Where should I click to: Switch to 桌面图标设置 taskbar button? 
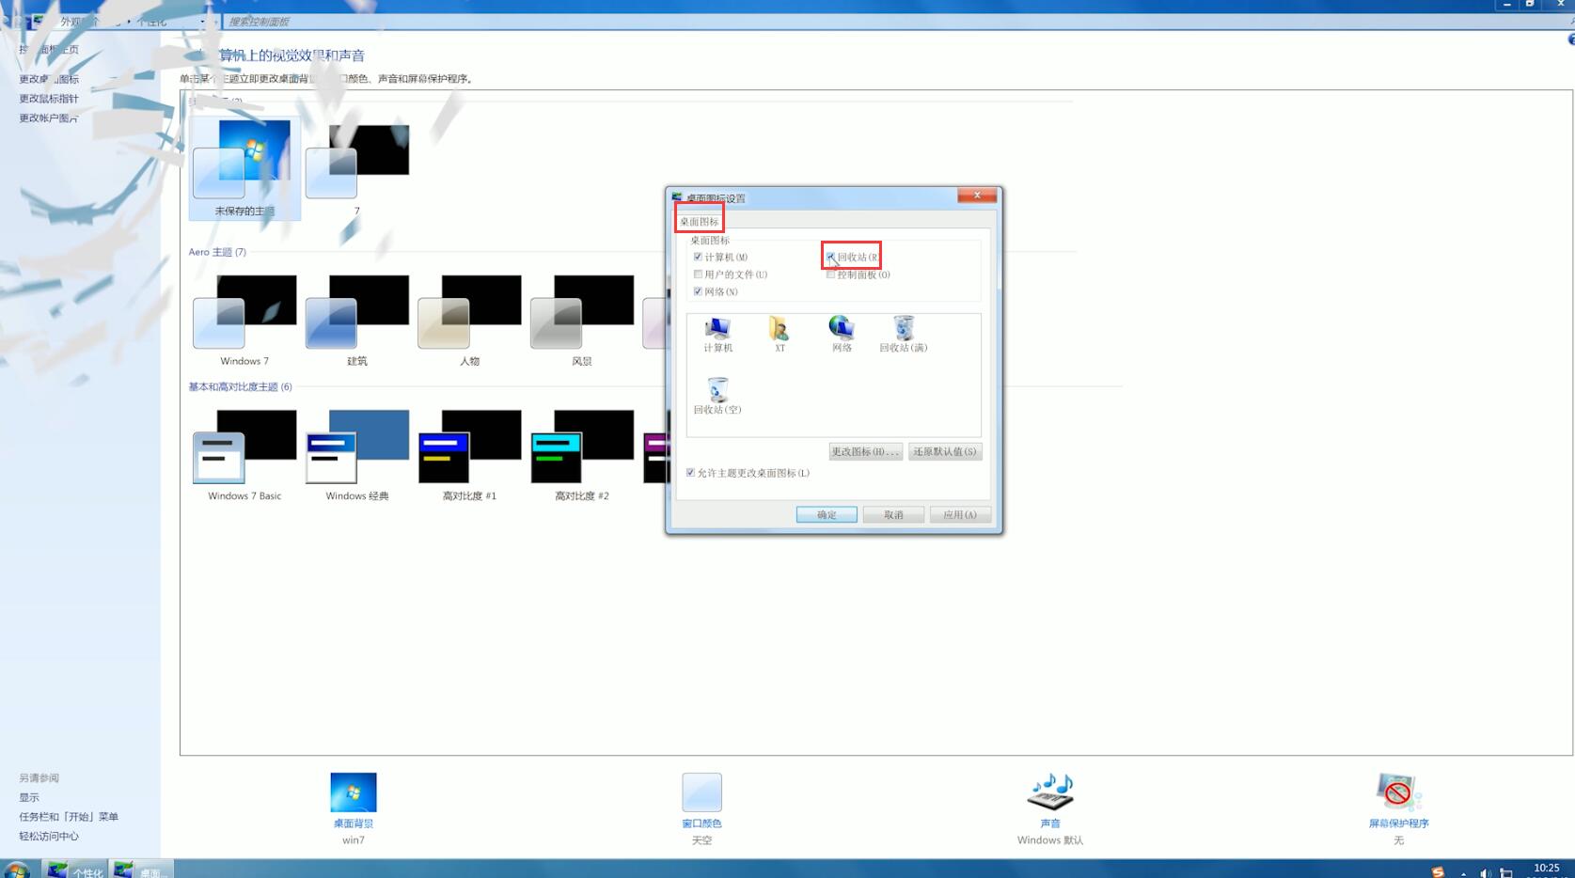(142, 870)
